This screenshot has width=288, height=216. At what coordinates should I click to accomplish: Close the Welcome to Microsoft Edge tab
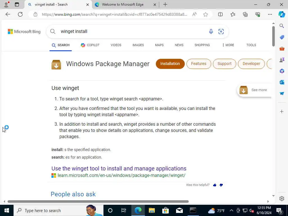[155, 4]
